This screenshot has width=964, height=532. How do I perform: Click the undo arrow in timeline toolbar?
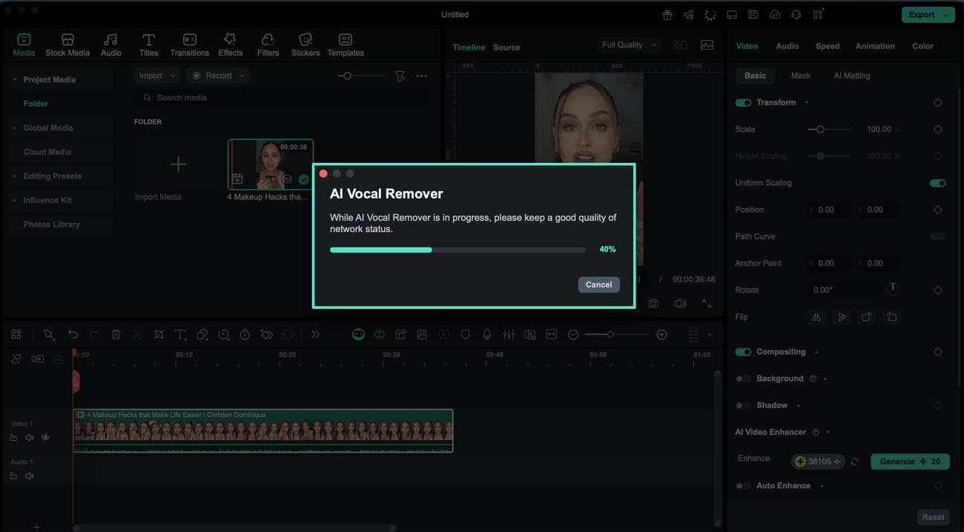73,335
